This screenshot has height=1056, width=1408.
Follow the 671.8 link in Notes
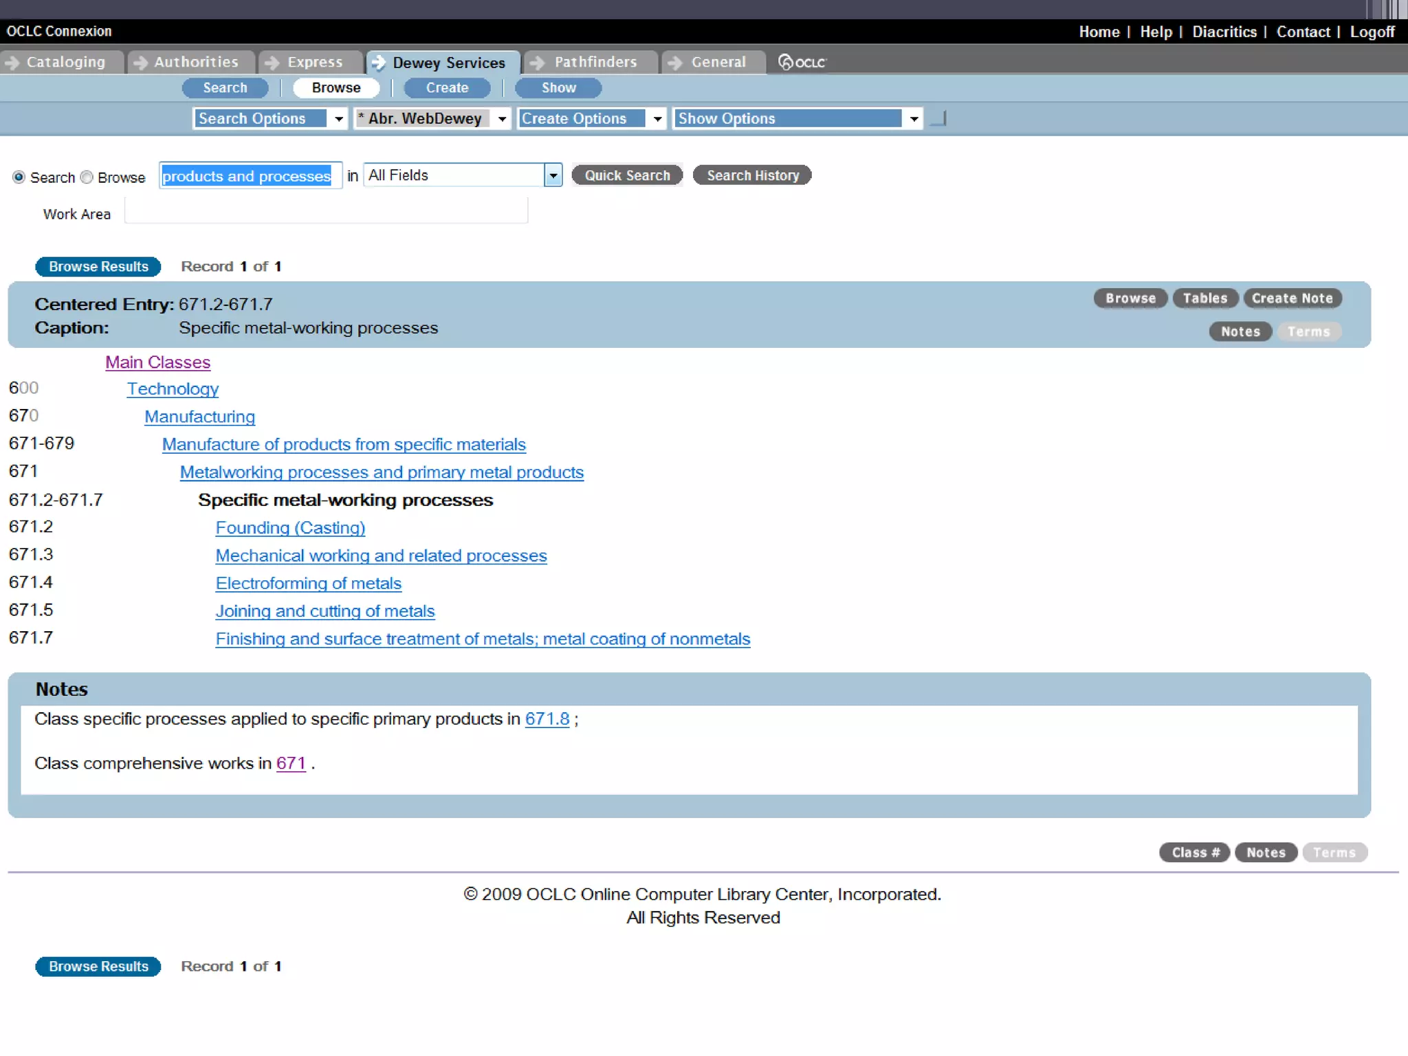click(547, 719)
